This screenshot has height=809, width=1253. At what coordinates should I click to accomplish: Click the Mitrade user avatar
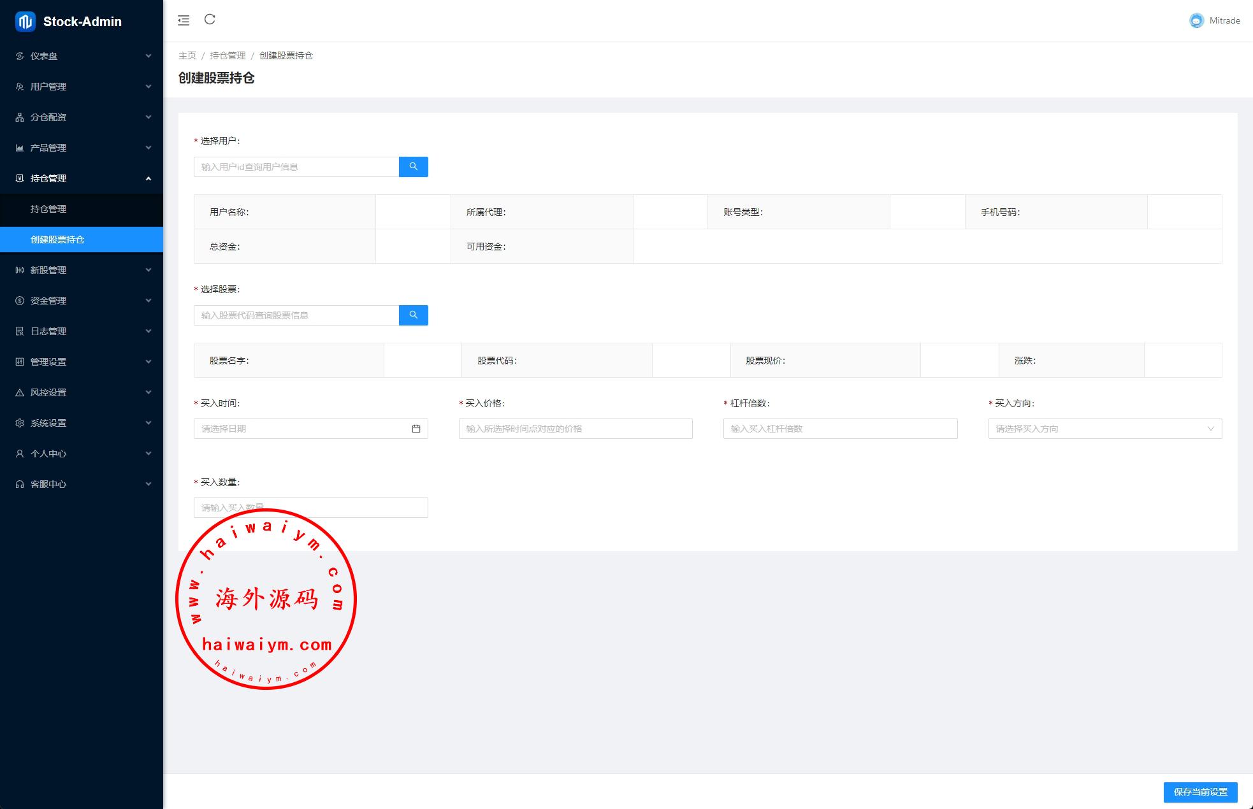tap(1196, 20)
